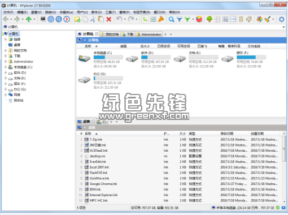Click the 办公 (G:) drive usage bar
The image size is (288, 215).
click(108, 78)
